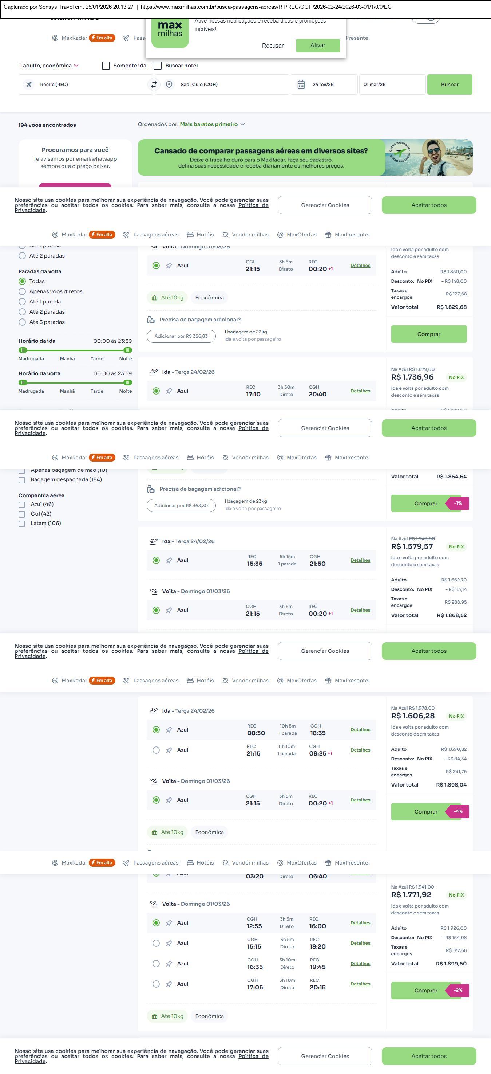This screenshot has height=1074, width=491.
Task: Expand the 'Mais baratos primeiro' sort dropdown
Action: [x=212, y=124]
